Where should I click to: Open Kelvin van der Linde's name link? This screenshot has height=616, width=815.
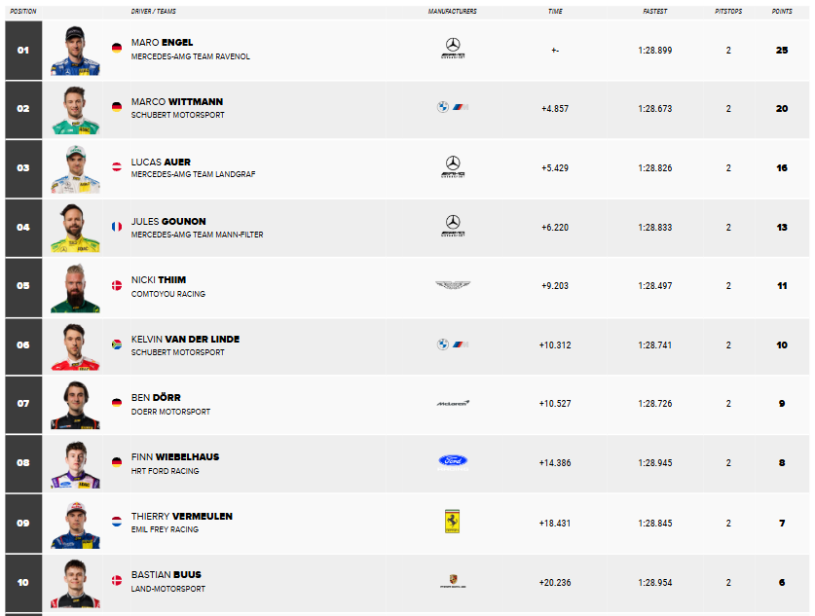point(185,340)
